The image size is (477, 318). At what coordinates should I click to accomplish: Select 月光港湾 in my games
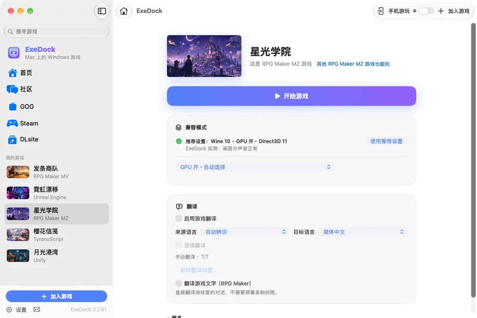pos(56,256)
